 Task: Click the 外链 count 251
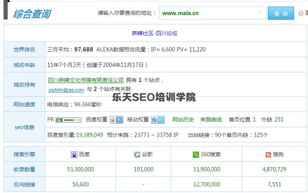279,119
